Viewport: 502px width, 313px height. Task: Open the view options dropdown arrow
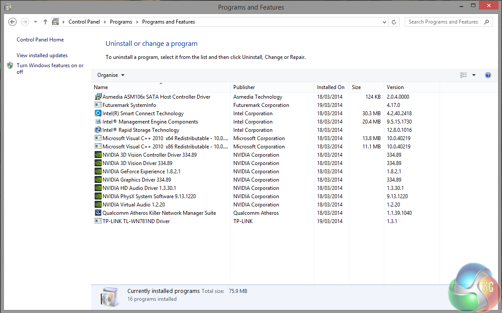[x=474, y=75]
